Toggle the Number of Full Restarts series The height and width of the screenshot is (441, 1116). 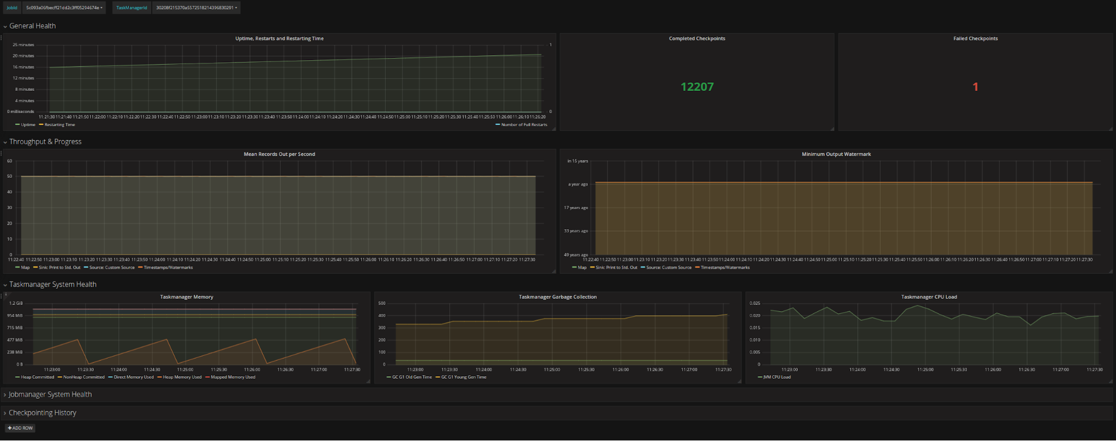[524, 125]
